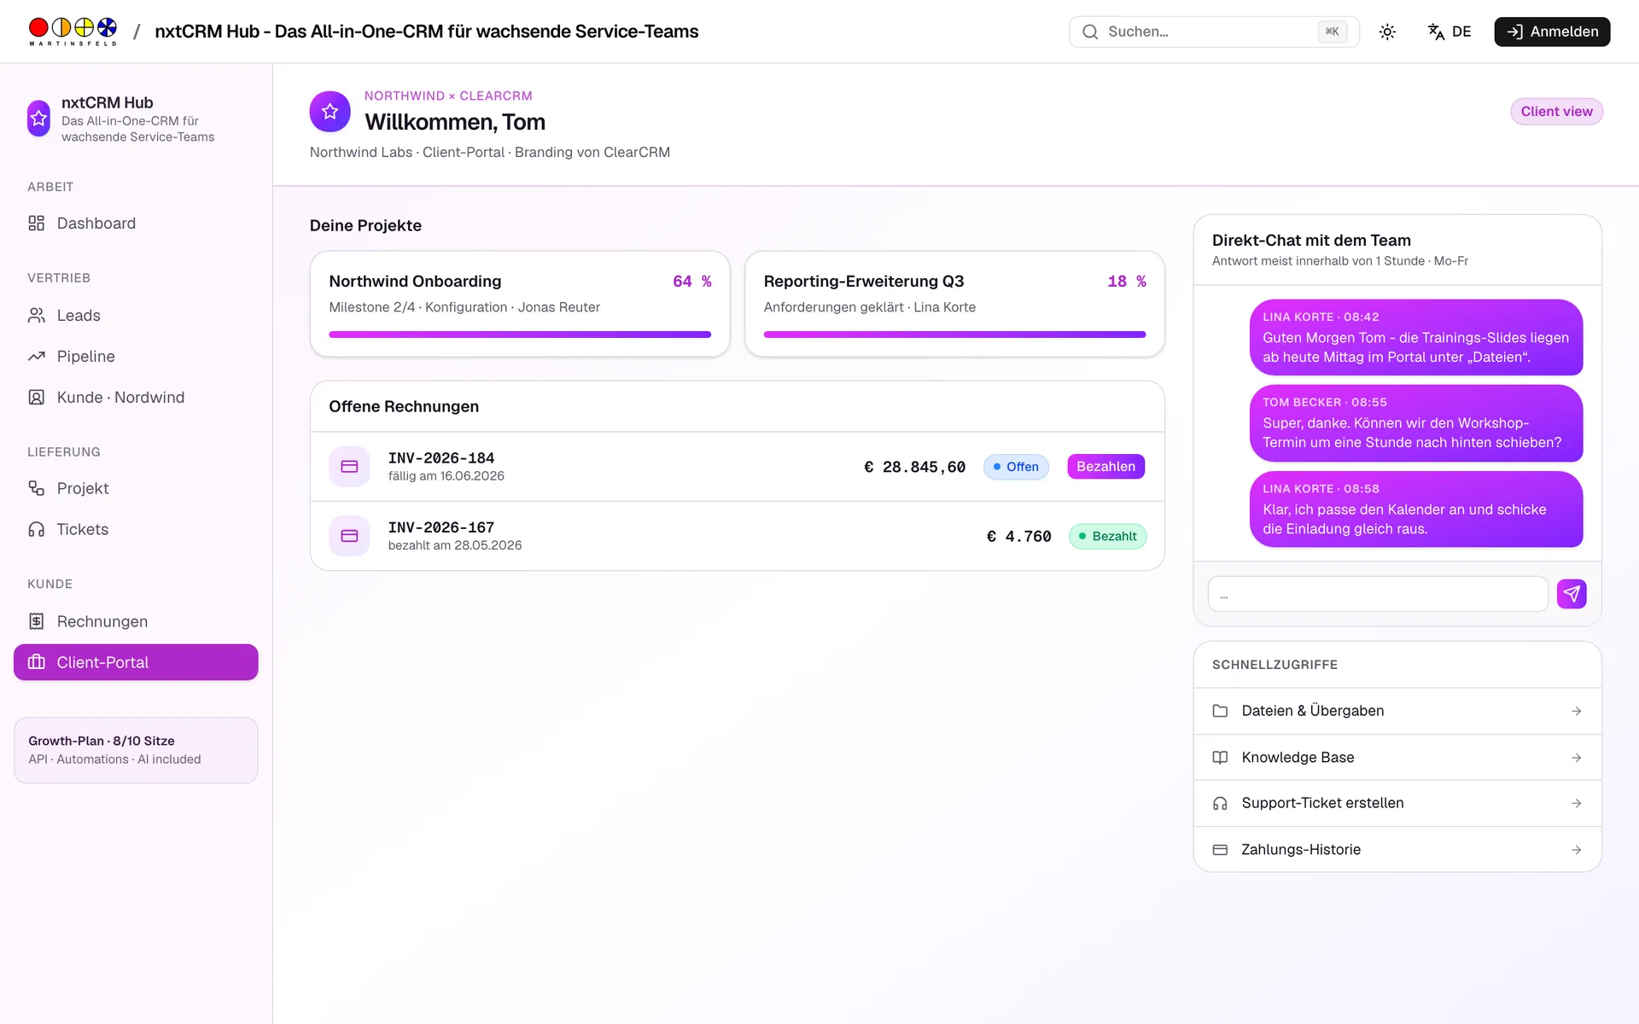
Task: Open Rechnungen in sidebar
Action: (136, 621)
